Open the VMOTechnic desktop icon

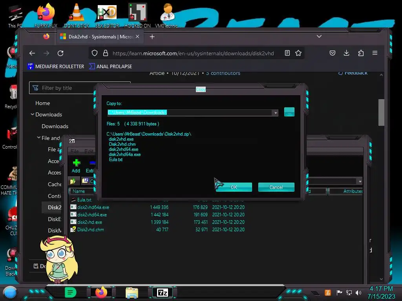point(168,15)
